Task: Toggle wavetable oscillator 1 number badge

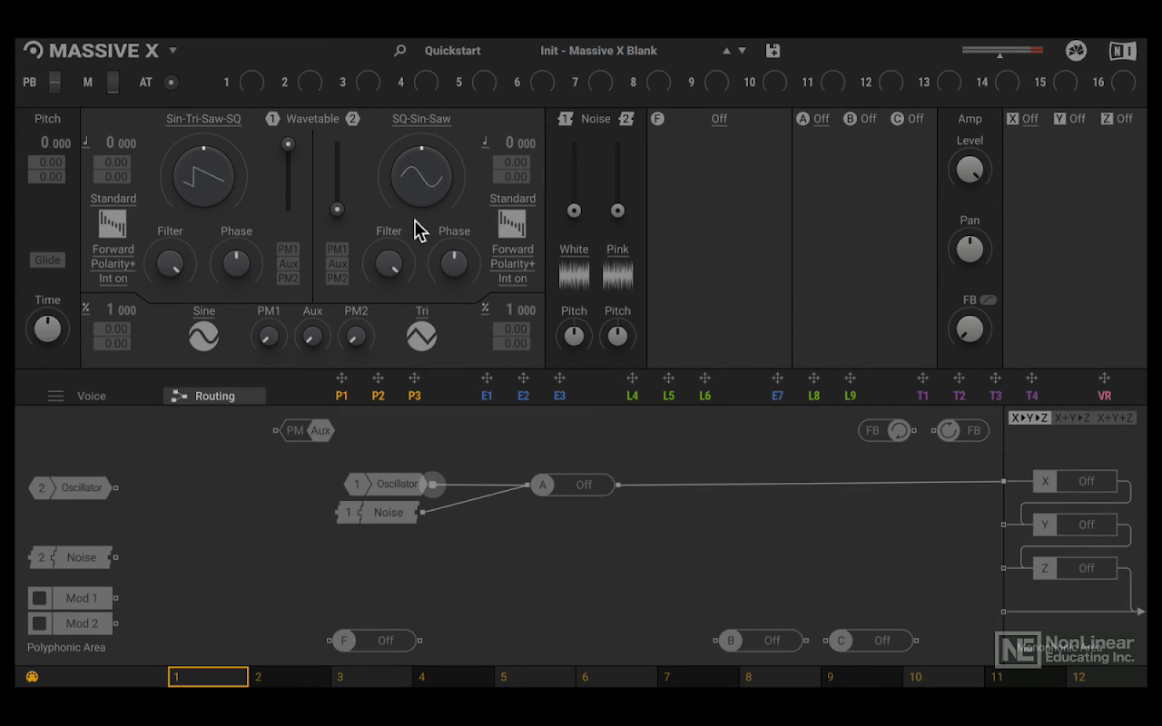Action: pos(272,119)
